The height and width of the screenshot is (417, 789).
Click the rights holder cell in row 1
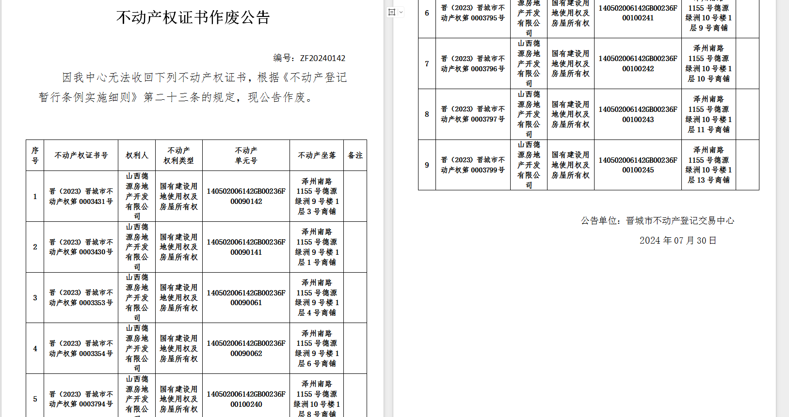pyautogui.click(x=137, y=196)
